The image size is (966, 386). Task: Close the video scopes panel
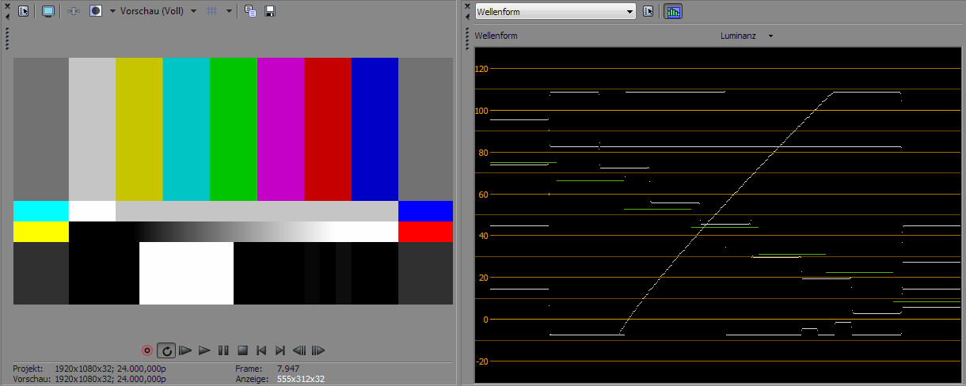(x=466, y=6)
